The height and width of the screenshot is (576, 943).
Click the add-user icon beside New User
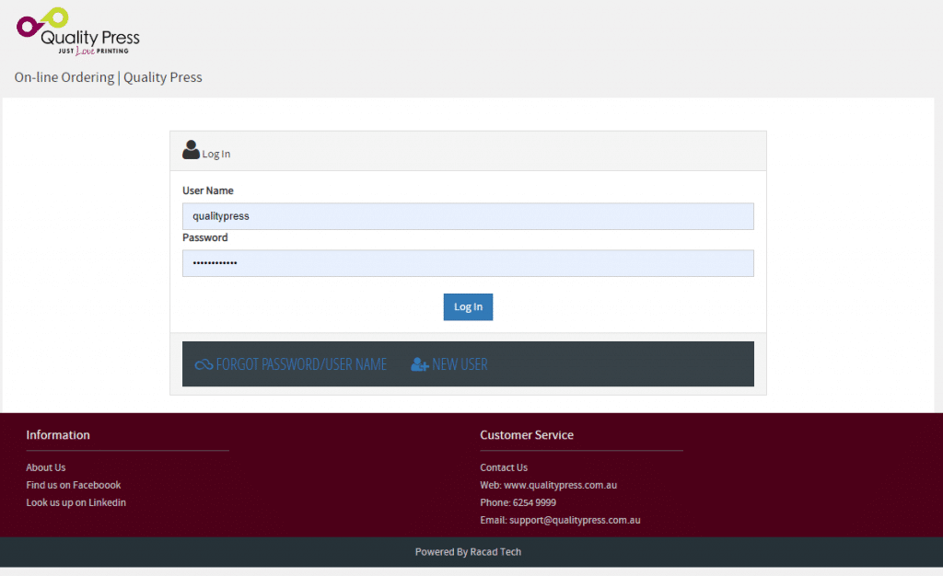420,364
